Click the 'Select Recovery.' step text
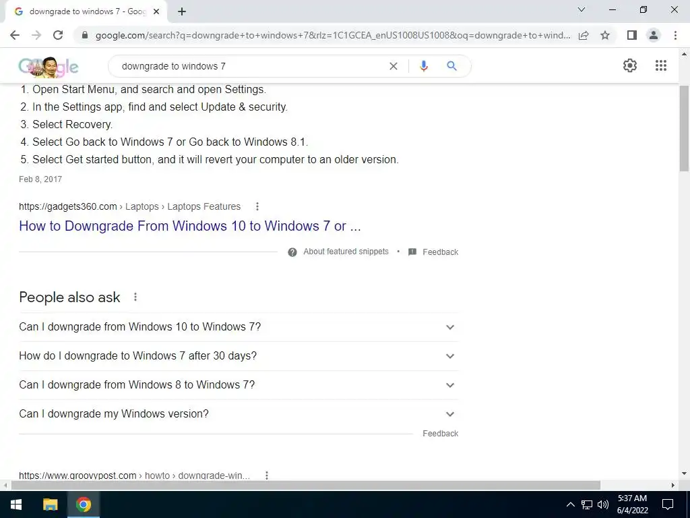 [72, 125]
